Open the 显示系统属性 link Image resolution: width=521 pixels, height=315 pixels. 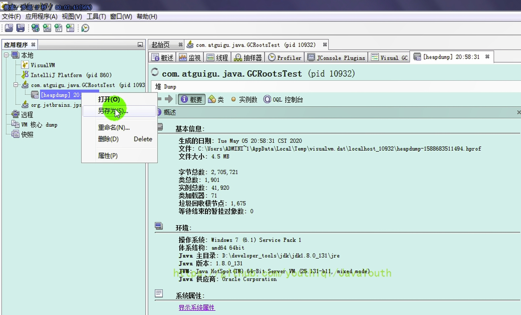(x=197, y=307)
